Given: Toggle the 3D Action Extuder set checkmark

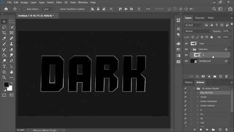Looking at the screenshot, I should click(185, 88).
